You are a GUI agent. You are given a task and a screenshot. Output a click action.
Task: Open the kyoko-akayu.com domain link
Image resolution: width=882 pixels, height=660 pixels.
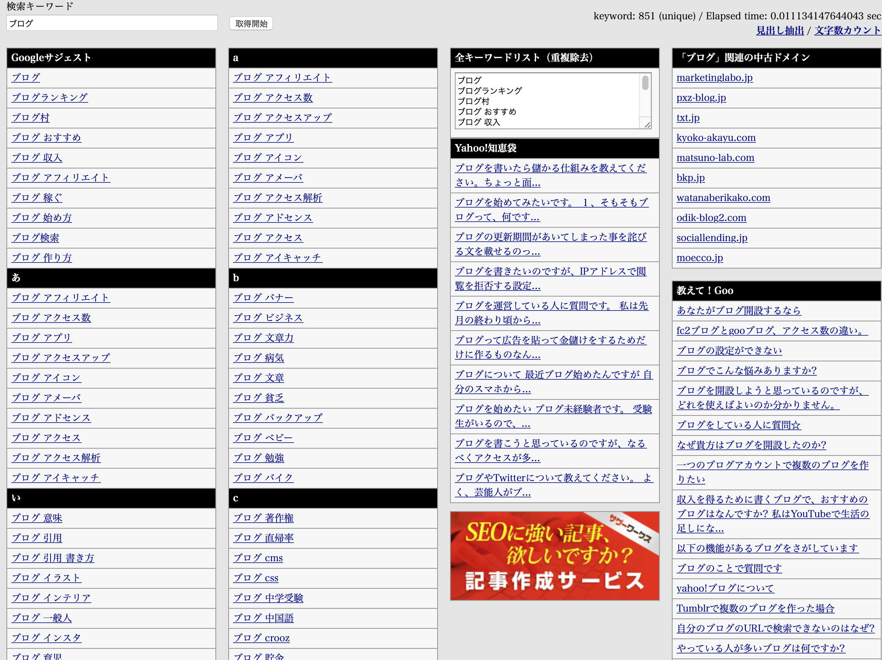pyautogui.click(x=716, y=138)
